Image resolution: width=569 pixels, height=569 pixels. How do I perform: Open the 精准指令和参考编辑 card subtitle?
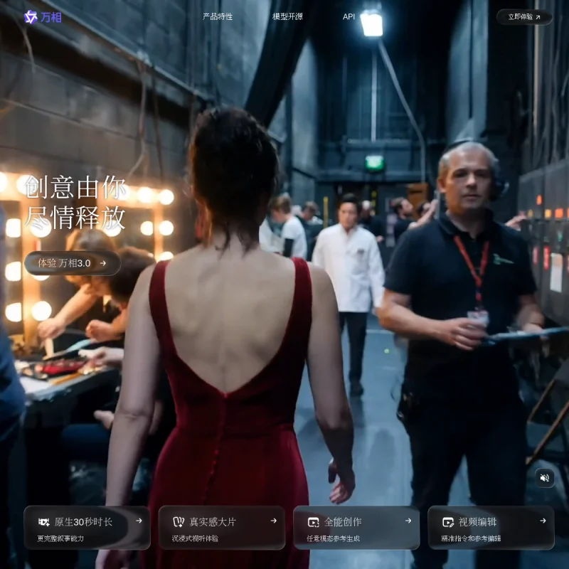pyautogui.click(x=471, y=538)
